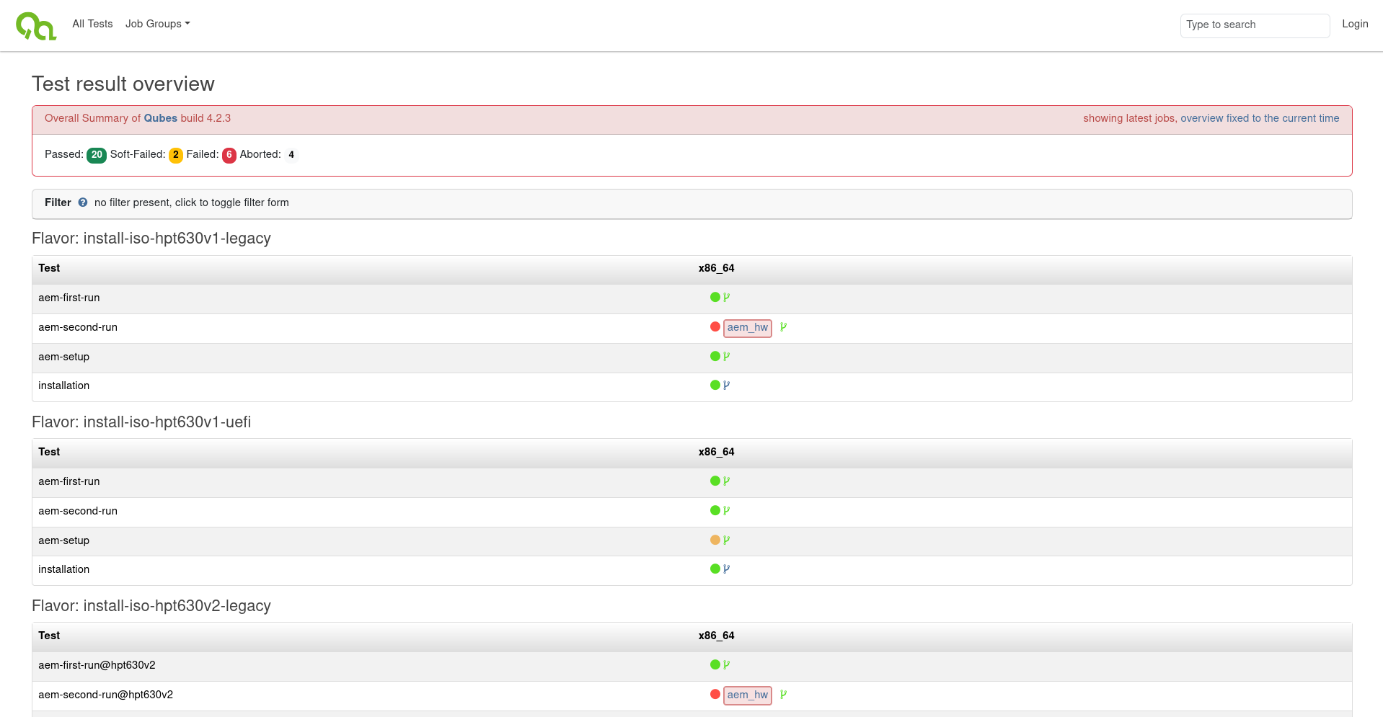Open uefi installation passed status dot

coord(715,569)
